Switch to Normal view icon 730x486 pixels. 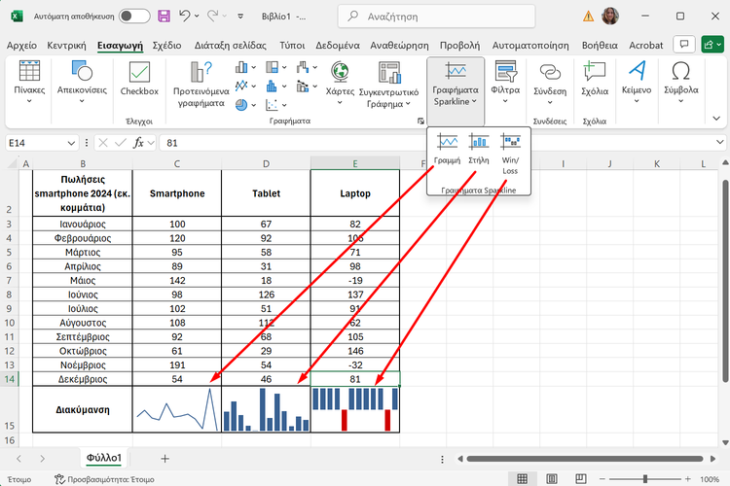coord(523,478)
